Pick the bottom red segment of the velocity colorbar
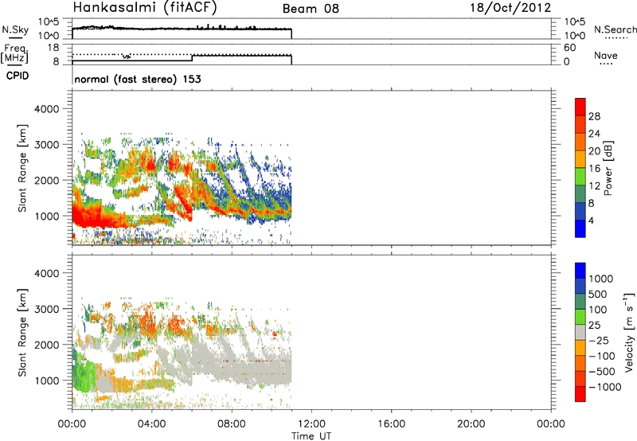Image resolution: width=637 pixels, height=441 pixels. (580, 394)
